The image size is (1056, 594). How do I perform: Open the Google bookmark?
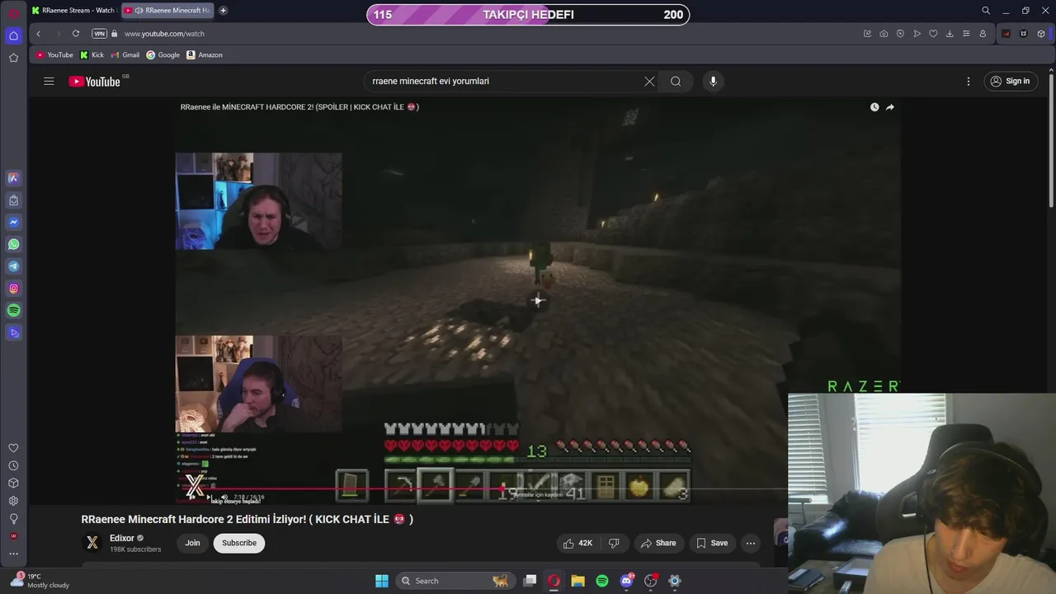[x=163, y=55]
